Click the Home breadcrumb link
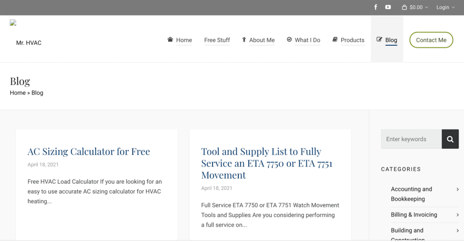464x242 pixels. click(x=18, y=93)
